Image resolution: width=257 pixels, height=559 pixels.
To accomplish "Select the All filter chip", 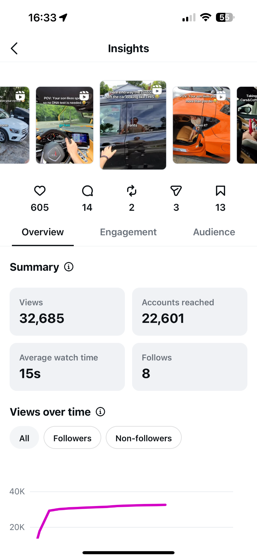I will pyautogui.click(x=24, y=438).
